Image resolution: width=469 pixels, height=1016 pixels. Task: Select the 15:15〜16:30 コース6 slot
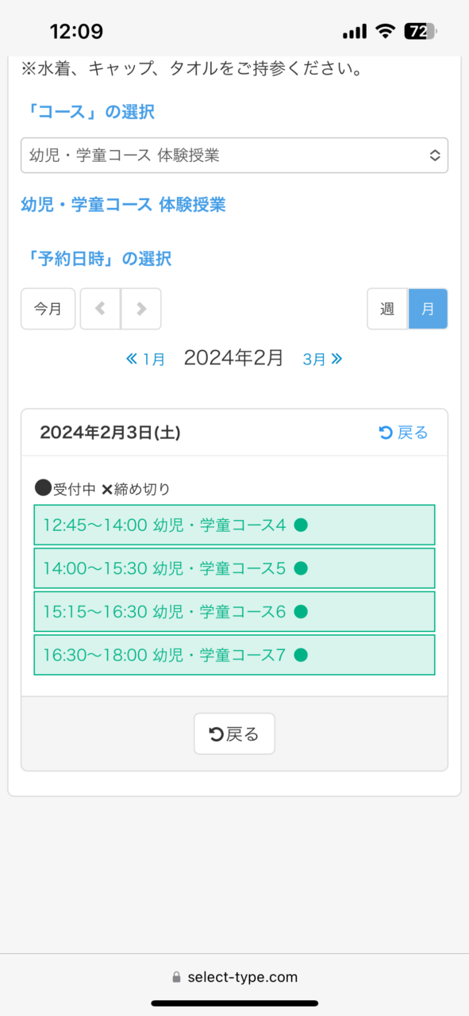pyautogui.click(x=234, y=611)
